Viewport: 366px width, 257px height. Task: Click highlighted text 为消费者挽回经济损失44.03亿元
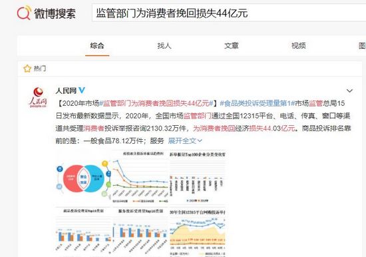[x=244, y=128]
